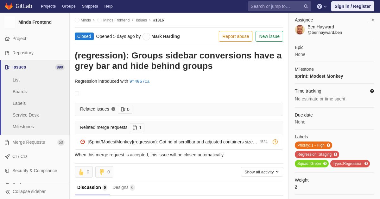Click the Repository file icon
The image size is (380, 199).
pyautogui.click(x=7, y=53)
